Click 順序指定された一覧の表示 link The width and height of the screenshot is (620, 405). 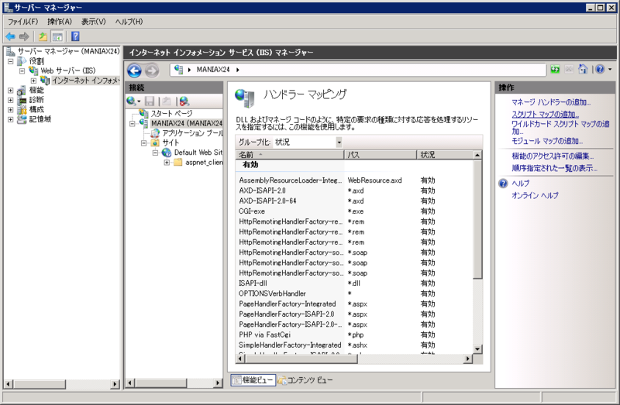[554, 168]
